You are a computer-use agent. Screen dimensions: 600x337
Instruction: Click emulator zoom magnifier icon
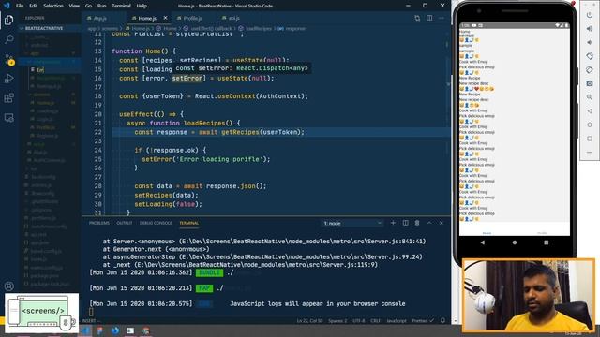[590, 97]
